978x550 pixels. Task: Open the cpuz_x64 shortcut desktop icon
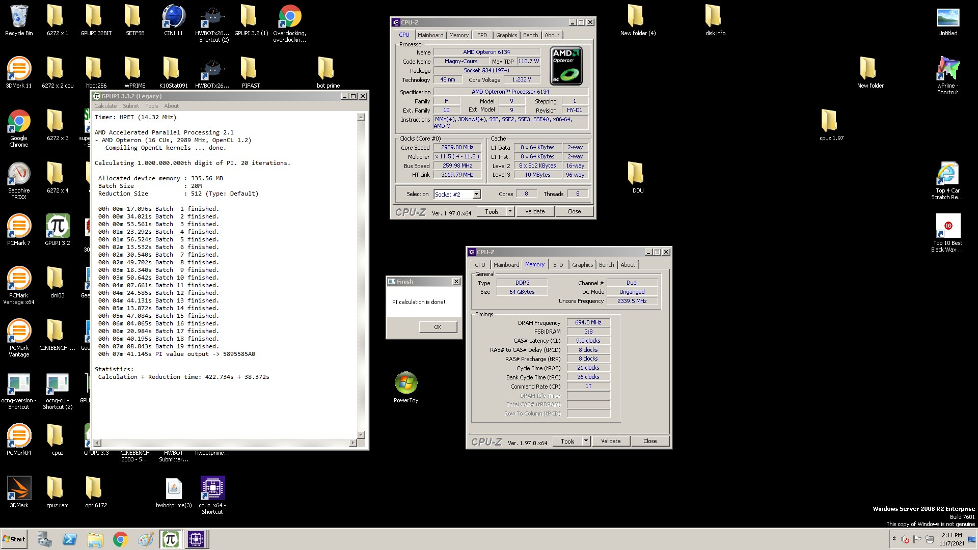coord(212,495)
